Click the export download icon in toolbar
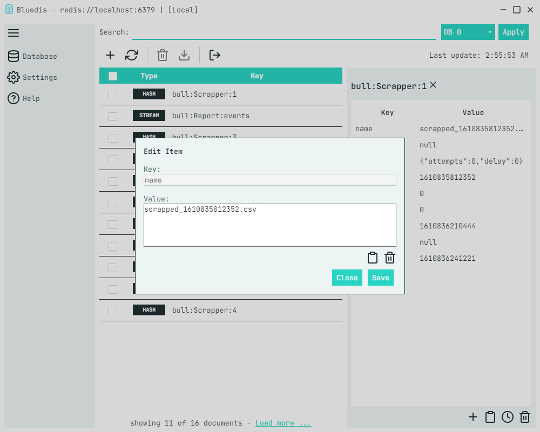Image resolution: width=540 pixels, height=432 pixels. pyautogui.click(x=184, y=55)
